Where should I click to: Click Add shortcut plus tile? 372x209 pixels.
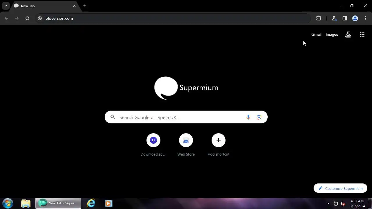point(219,145)
